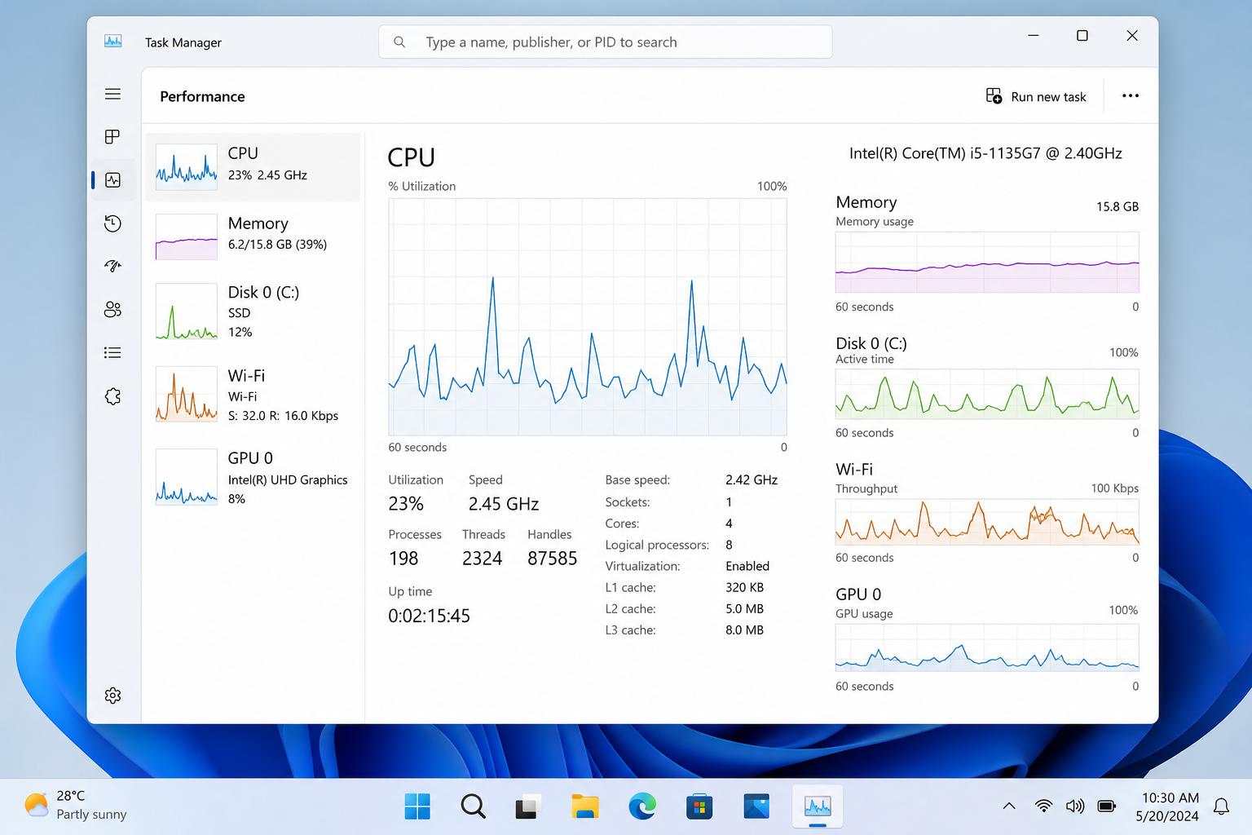Open the App history page icon
This screenshot has height=835, width=1252.
(112, 223)
